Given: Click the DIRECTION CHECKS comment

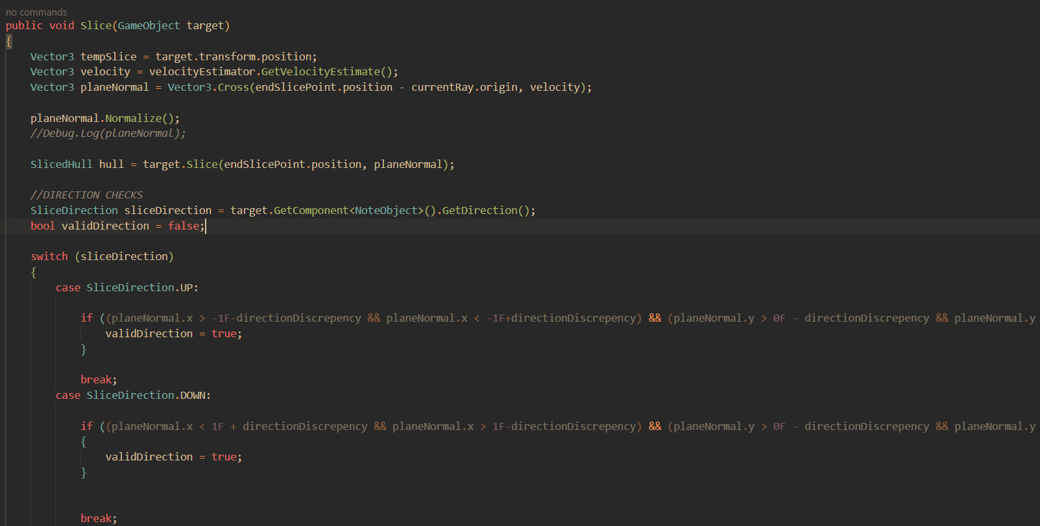Looking at the screenshot, I should coord(86,195).
